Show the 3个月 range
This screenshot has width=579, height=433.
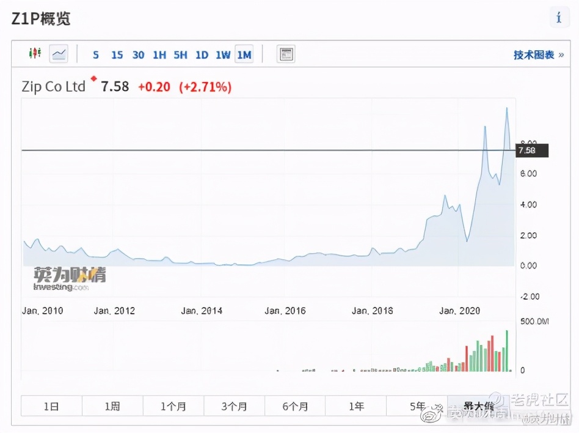pos(234,406)
